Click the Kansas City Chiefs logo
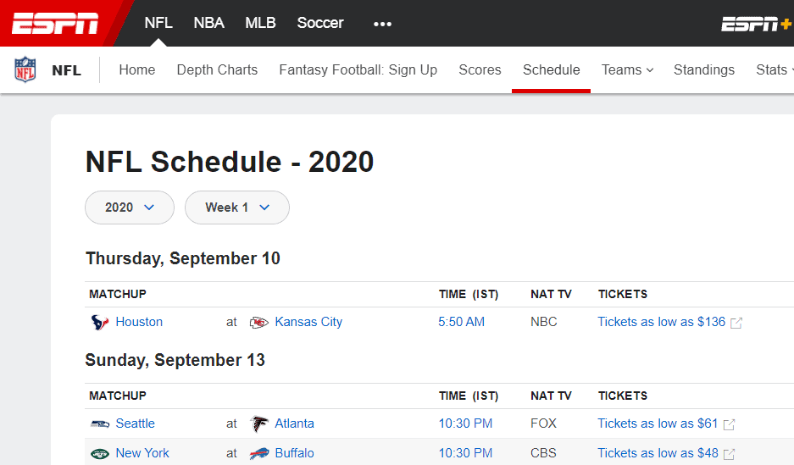Image resolution: width=794 pixels, height=465 pixels. [258, 323]
